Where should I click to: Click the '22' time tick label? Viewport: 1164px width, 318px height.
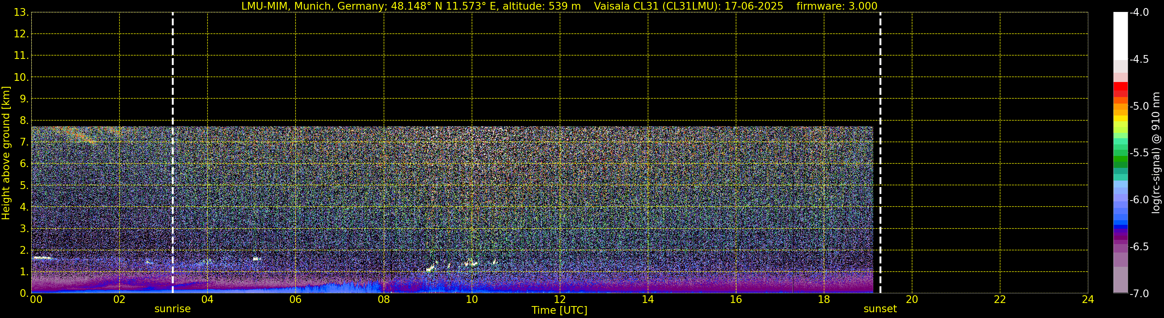(x=1000, y=300)
